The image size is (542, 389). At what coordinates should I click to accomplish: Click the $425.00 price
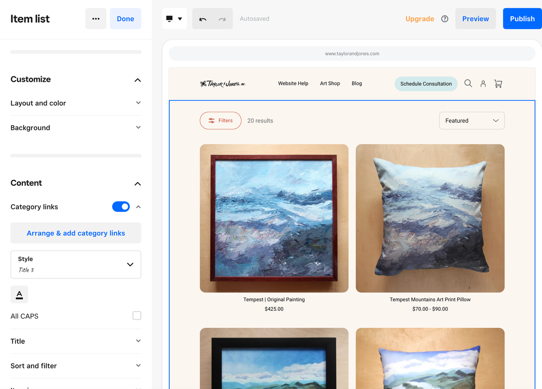[x=274, y=309]
